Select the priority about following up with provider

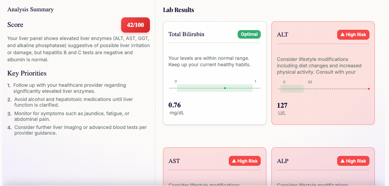(x=70, y=88)
